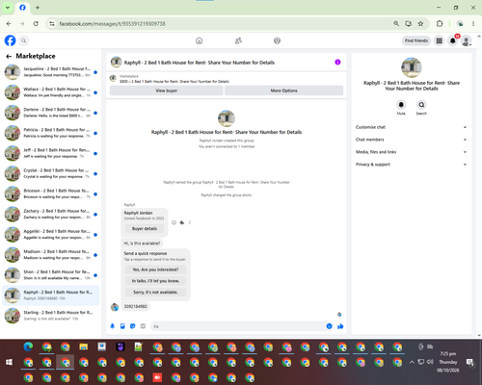
Task: Focus the Aa message input field
Action: coord(238,326)
